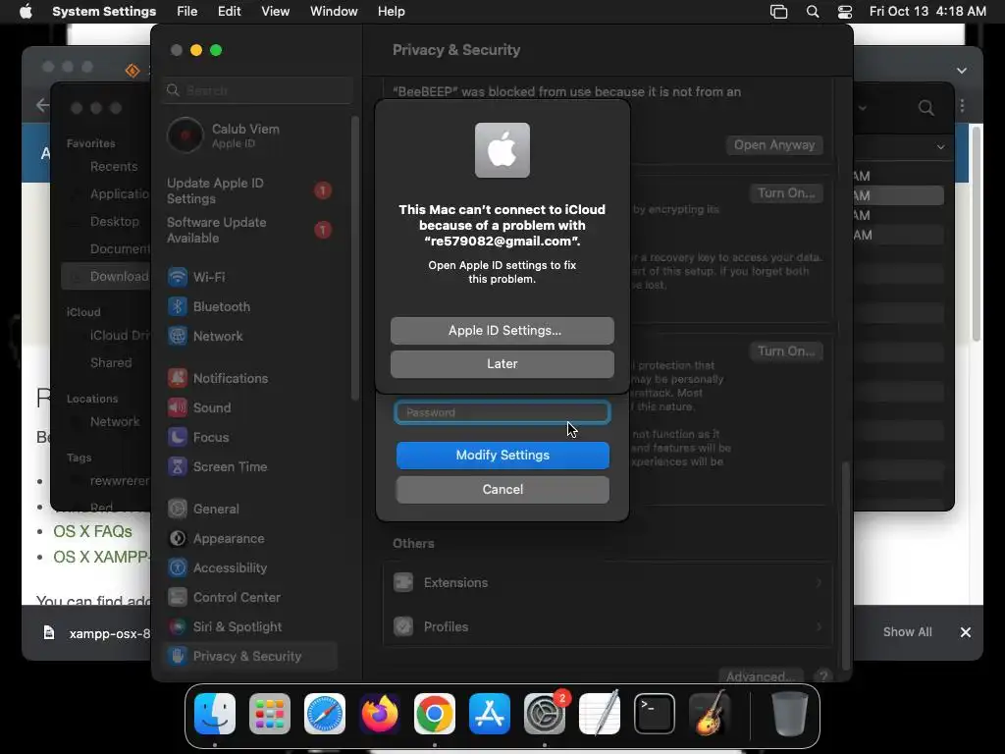This screenshot has width=1005, height=754.
Task: Open browser three-dot menu
Action: (962, 106)
